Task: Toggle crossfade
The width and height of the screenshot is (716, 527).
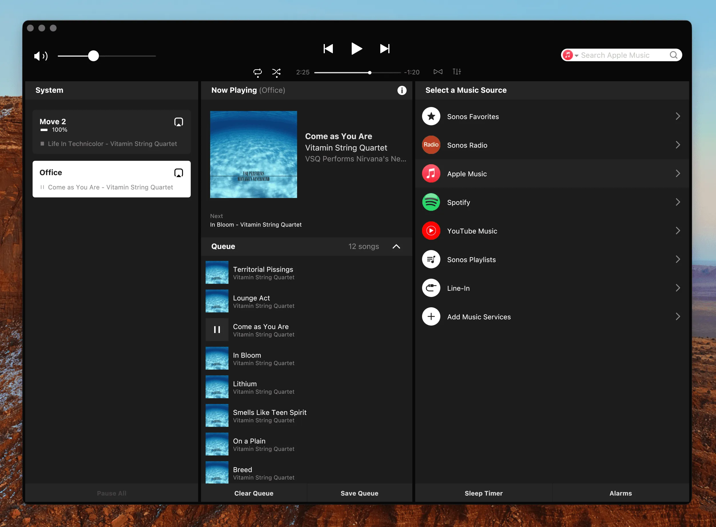Action: (438, 72)
